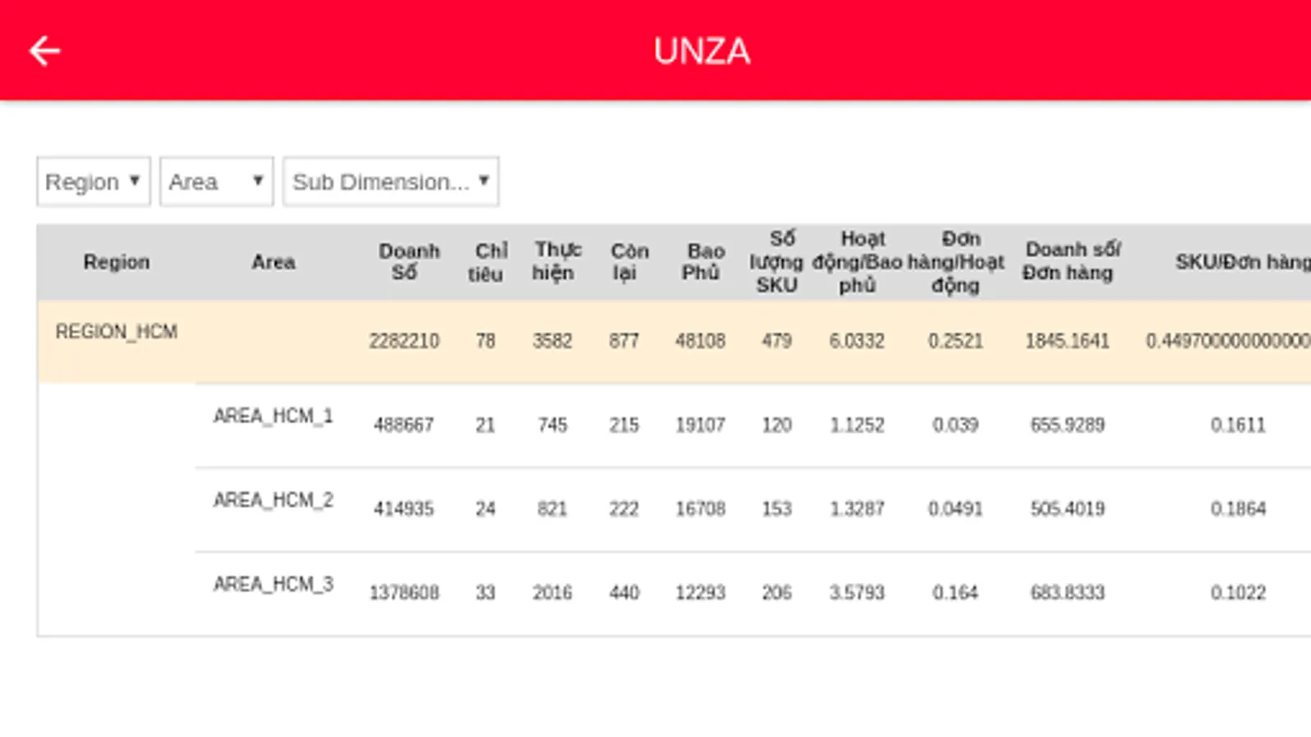Click the 48108 coverage value

[701, 341]
